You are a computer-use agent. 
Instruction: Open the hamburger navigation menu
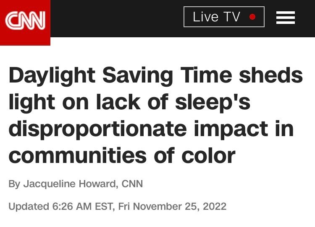285,18
